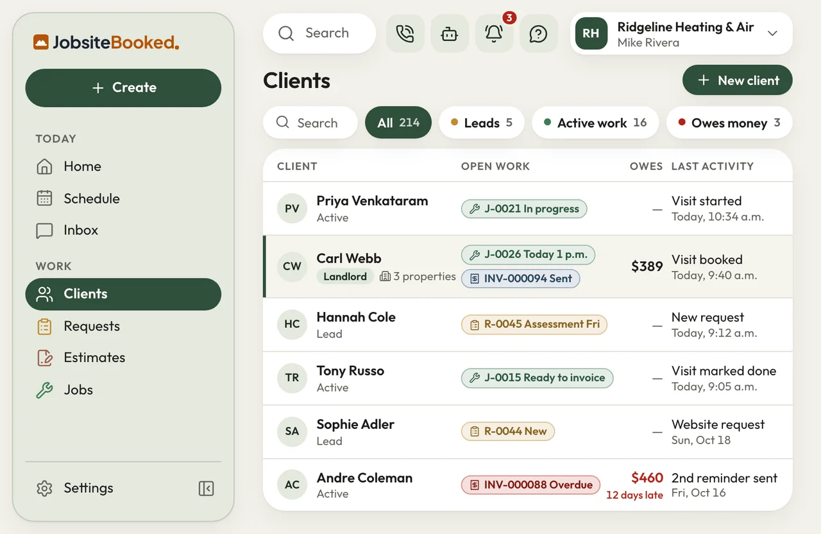Click the JobsiteBooked logo
This screenshot has width=821, height=534.
click(106, 43)
